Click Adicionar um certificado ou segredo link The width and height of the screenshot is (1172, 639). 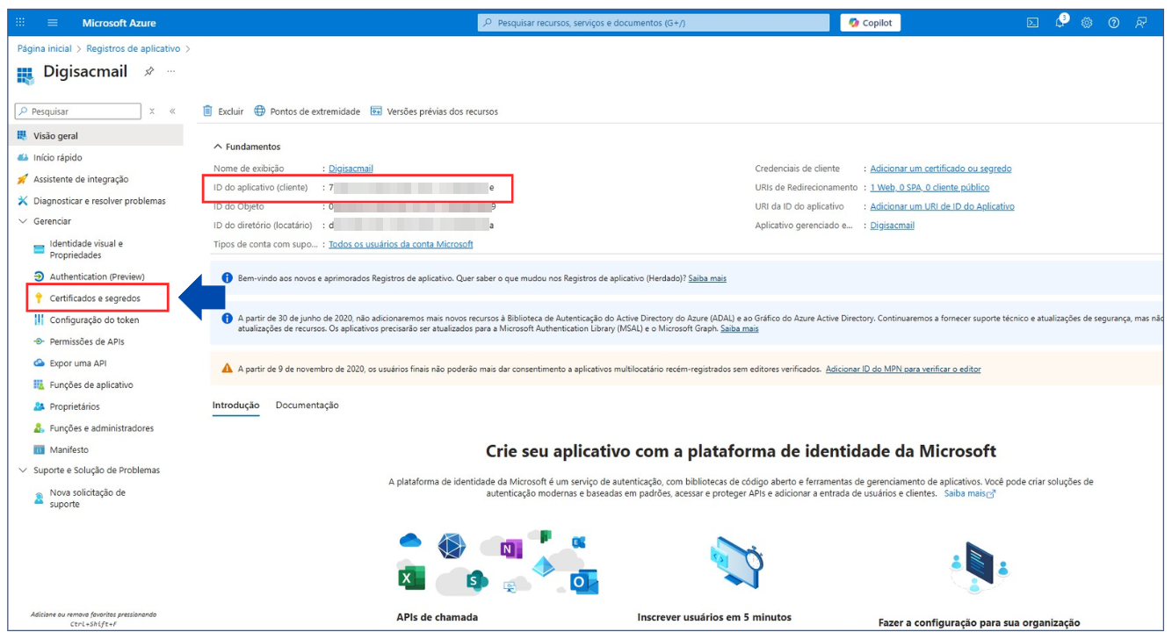pyautogui.click(x=940, y=169)
